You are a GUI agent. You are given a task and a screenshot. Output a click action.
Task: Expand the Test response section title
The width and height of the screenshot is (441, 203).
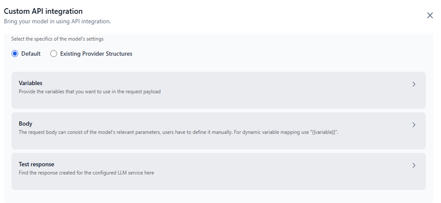36,164
